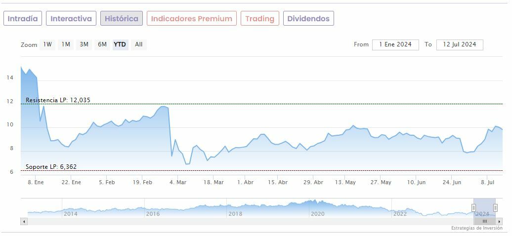Click the navigator scrollbar thumb
The image size is (512, 236).
pyautogui.click(x=484, y=221)
